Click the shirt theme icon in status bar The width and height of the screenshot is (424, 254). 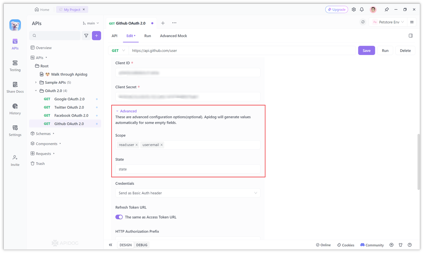click(400, 245)
